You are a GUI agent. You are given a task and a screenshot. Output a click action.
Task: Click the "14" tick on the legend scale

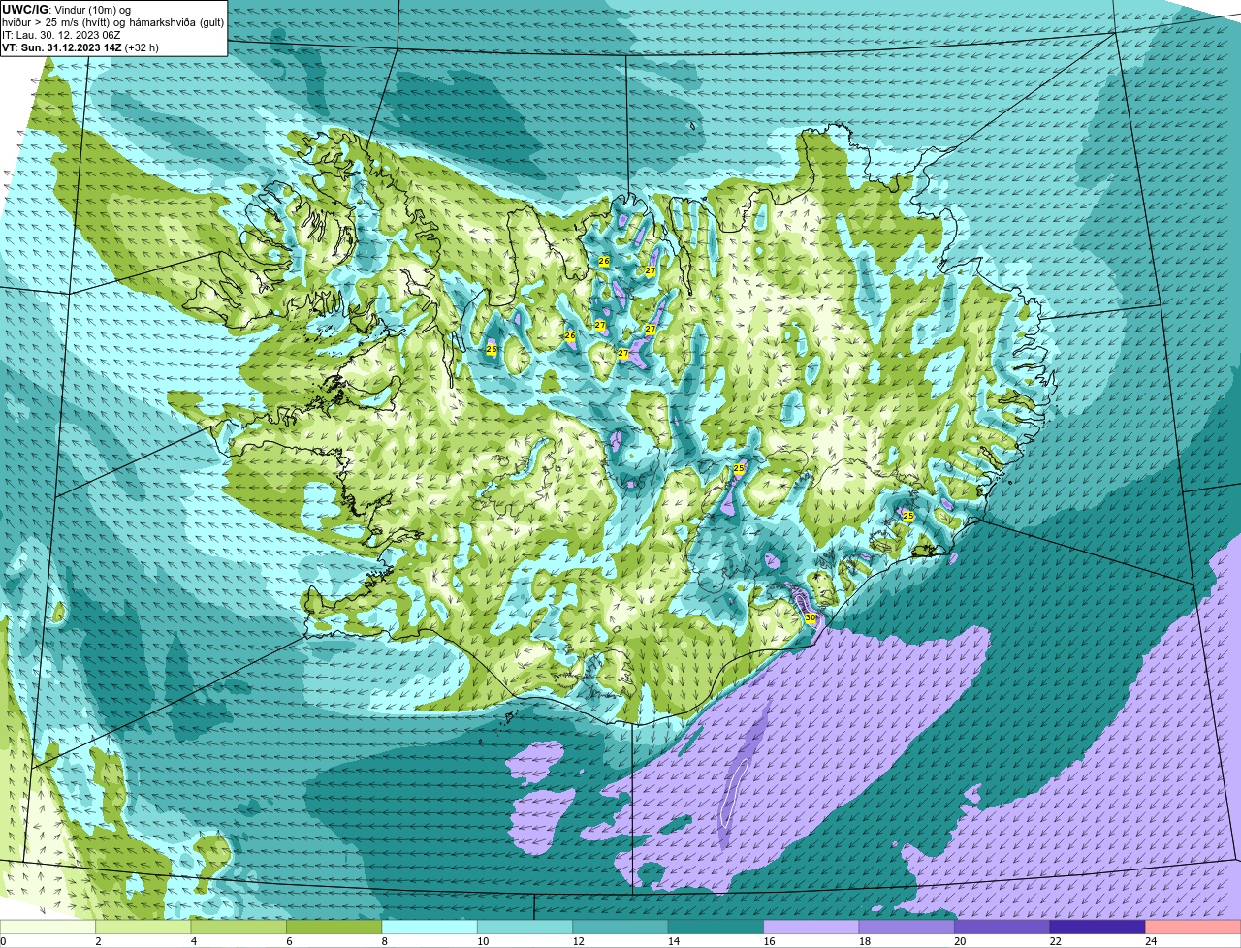[674, 941]
